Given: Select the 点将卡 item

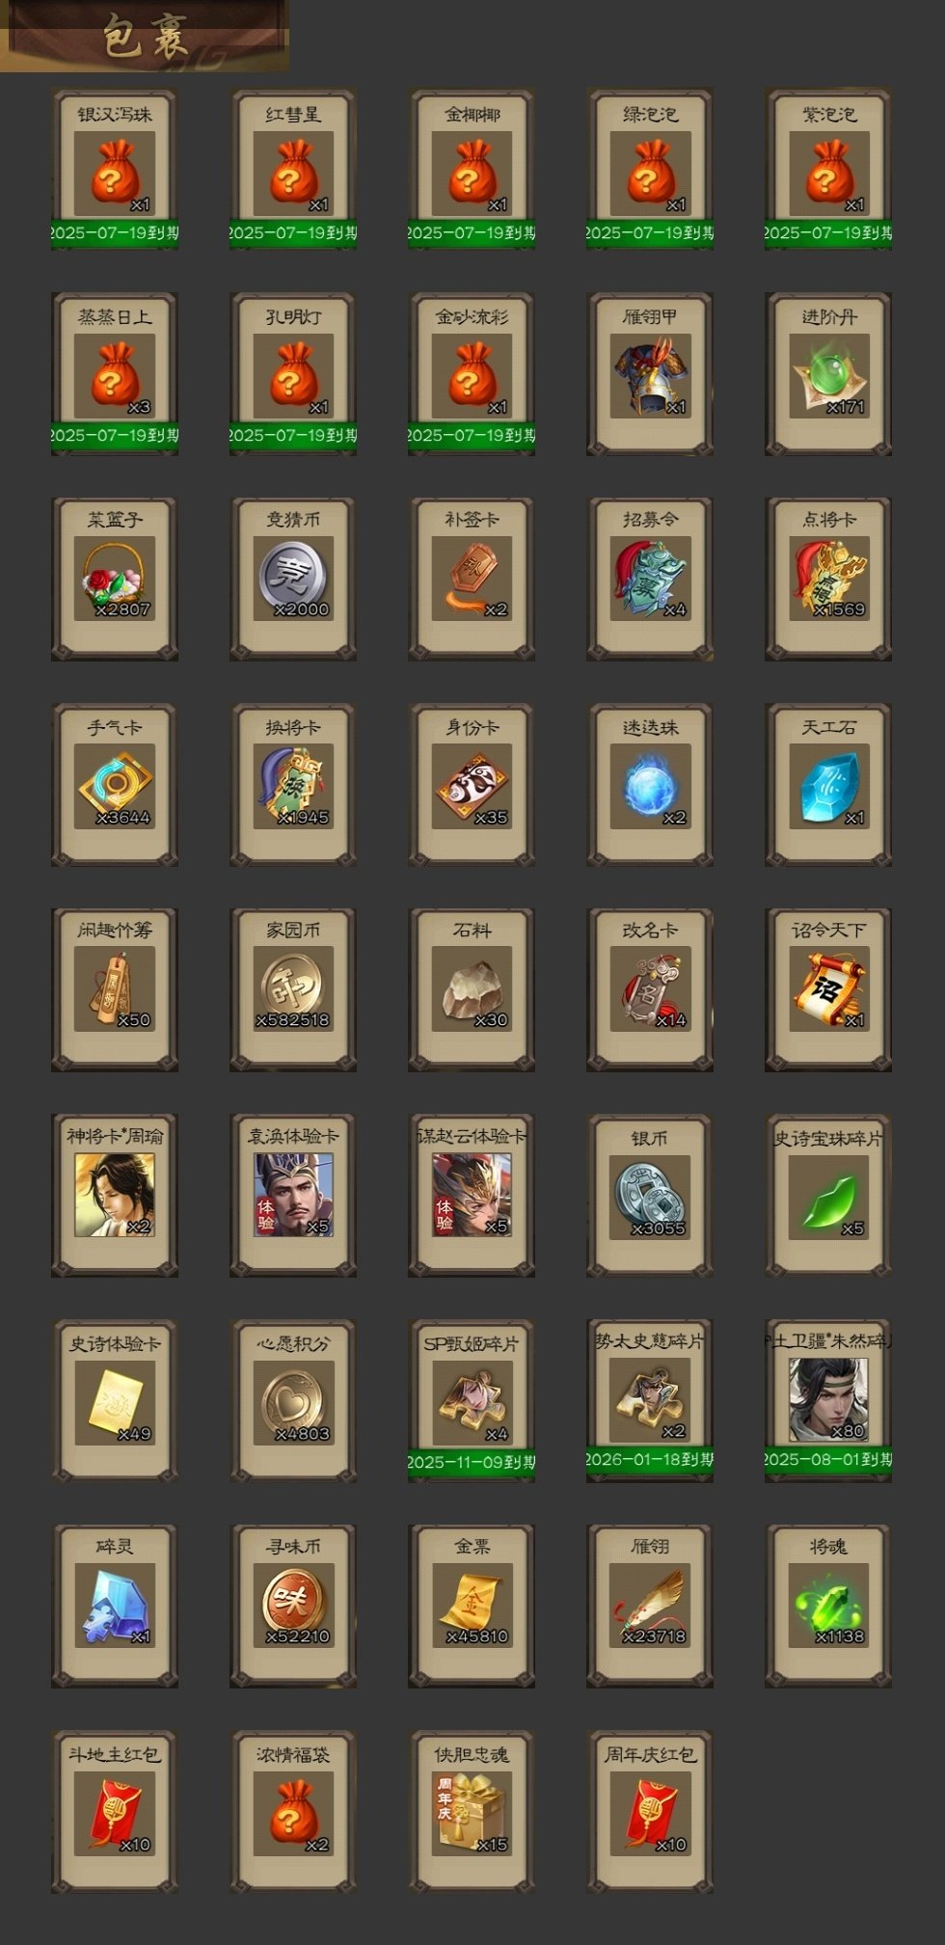Looking at the screenshot, I should [x=828, y=579].
